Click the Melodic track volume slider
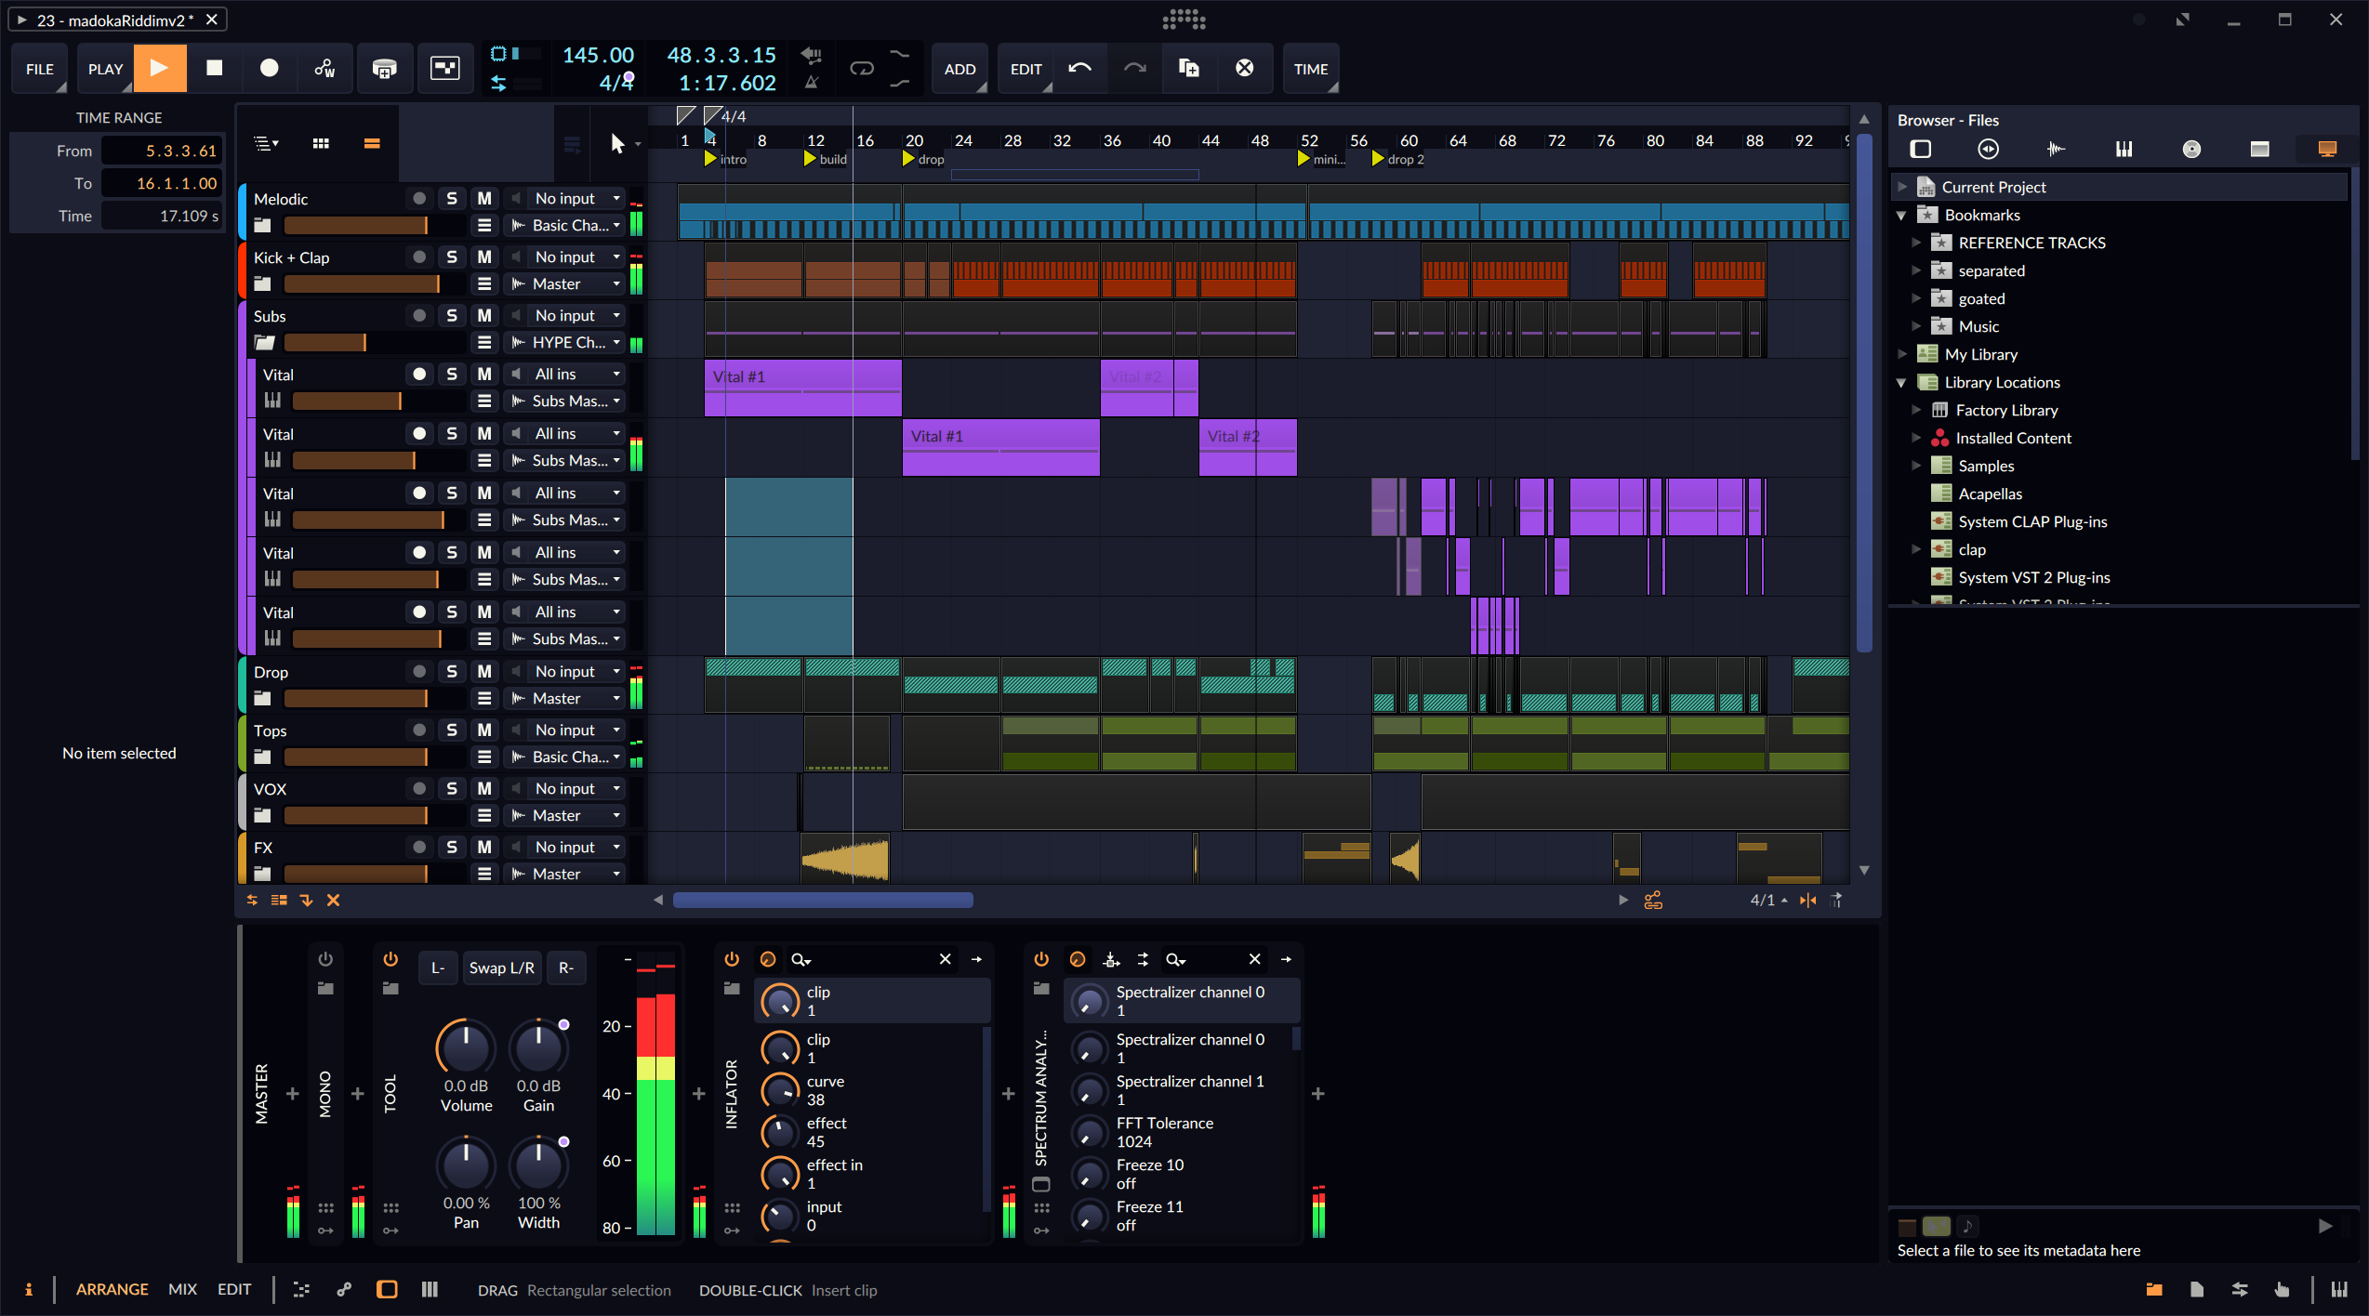This screenshot has width=2369, height=1316. coord(355,225)
